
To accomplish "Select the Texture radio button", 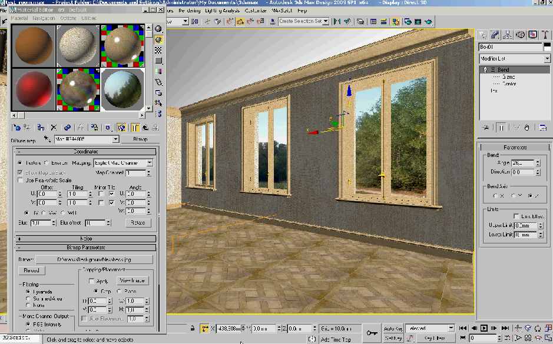I will click(20, 163).
